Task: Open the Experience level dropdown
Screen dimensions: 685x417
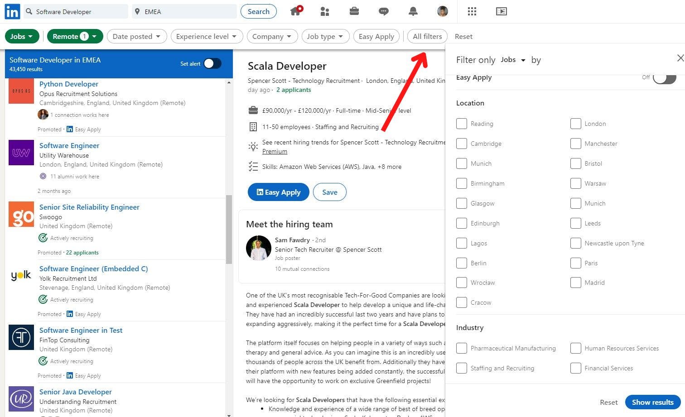Action: (x=207, y=36)
